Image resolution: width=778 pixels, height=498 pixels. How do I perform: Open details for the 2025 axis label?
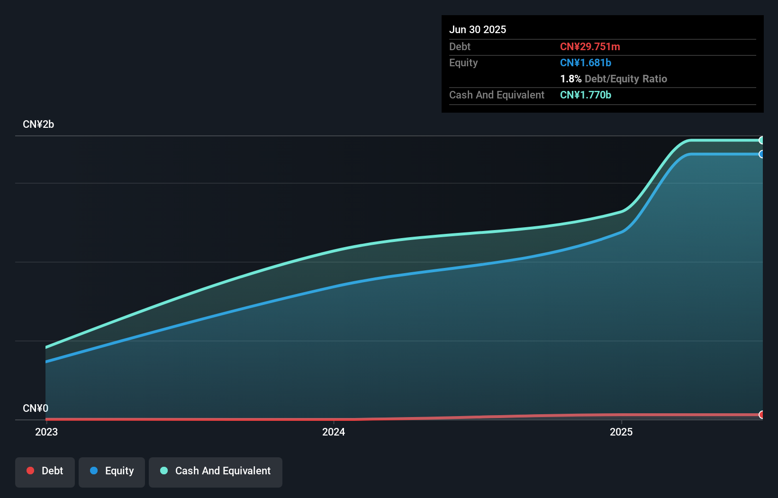coord(622,432)
